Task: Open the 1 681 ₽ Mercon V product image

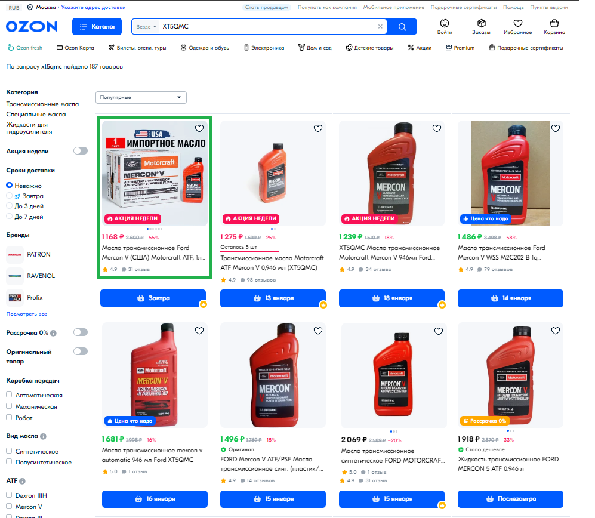Action: [155, 375]
